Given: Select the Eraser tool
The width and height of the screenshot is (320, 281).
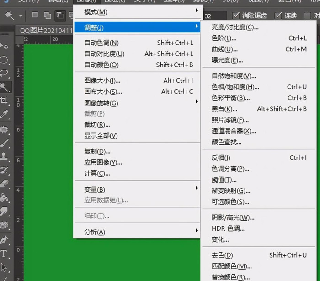Looking at the screenshot, I should click(x=4, y=184).
